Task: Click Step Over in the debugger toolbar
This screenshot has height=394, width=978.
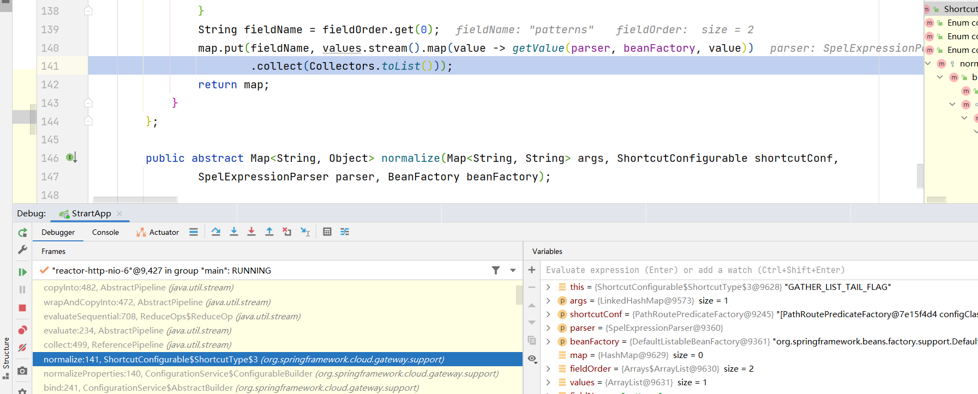Action: pos(216,232)
